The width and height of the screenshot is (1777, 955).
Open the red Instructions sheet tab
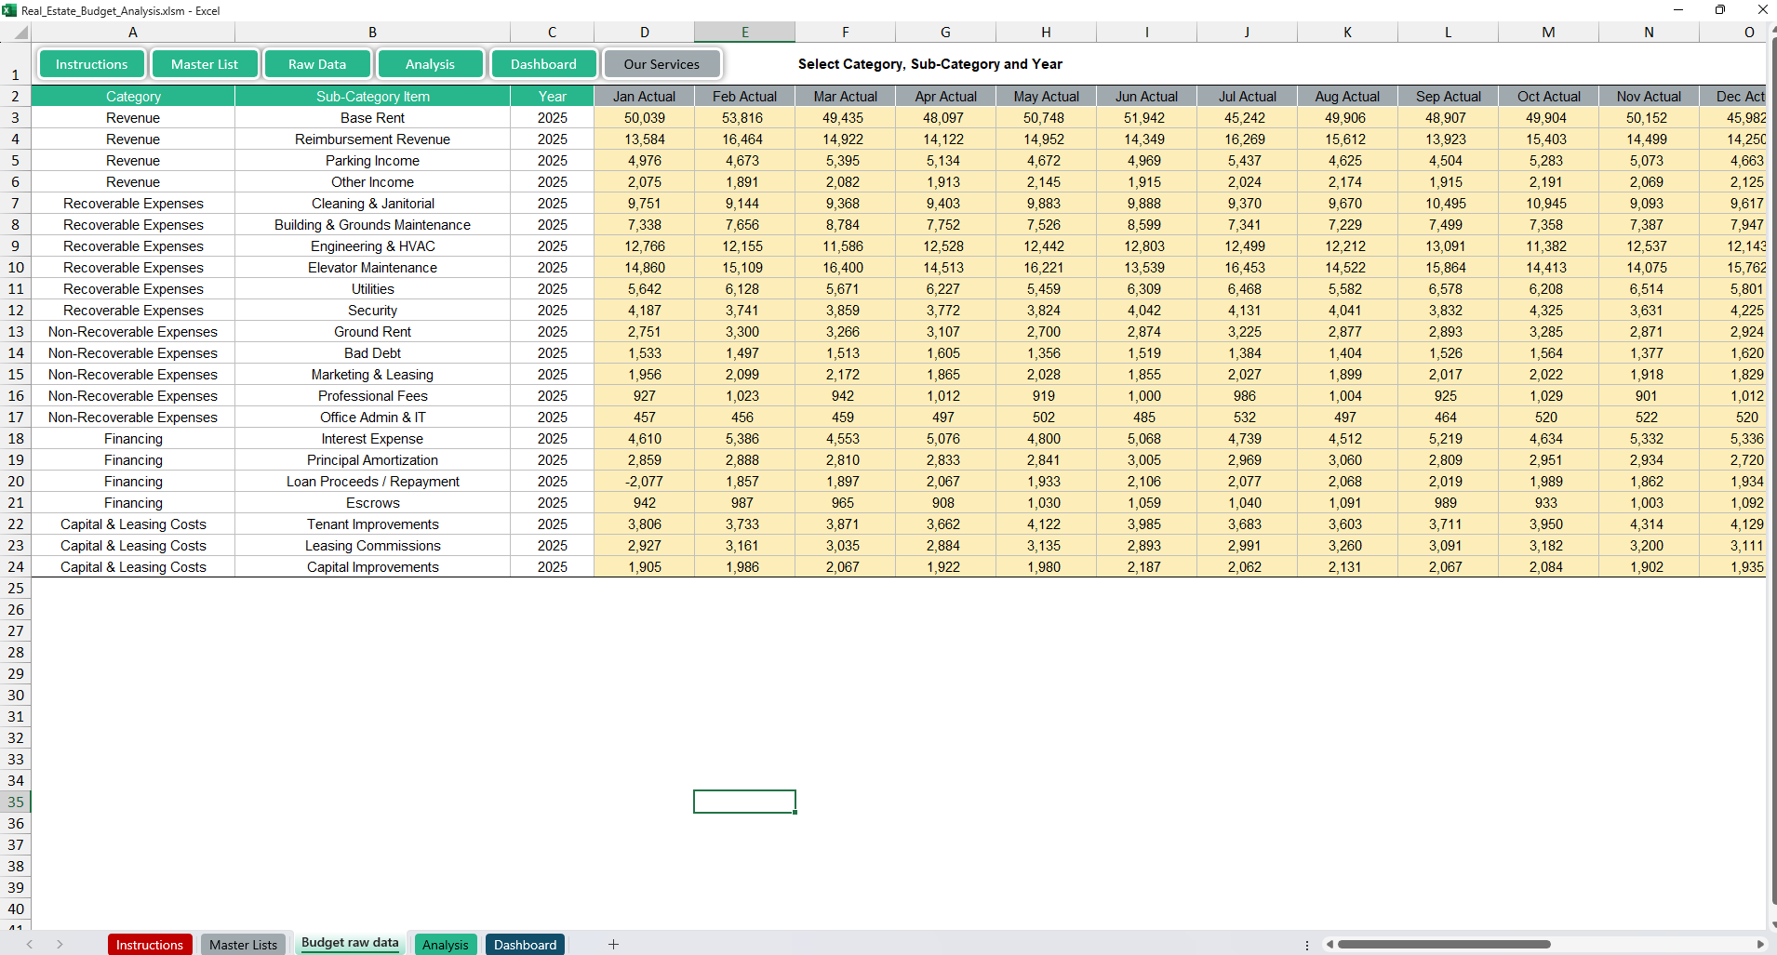(150, 945)
